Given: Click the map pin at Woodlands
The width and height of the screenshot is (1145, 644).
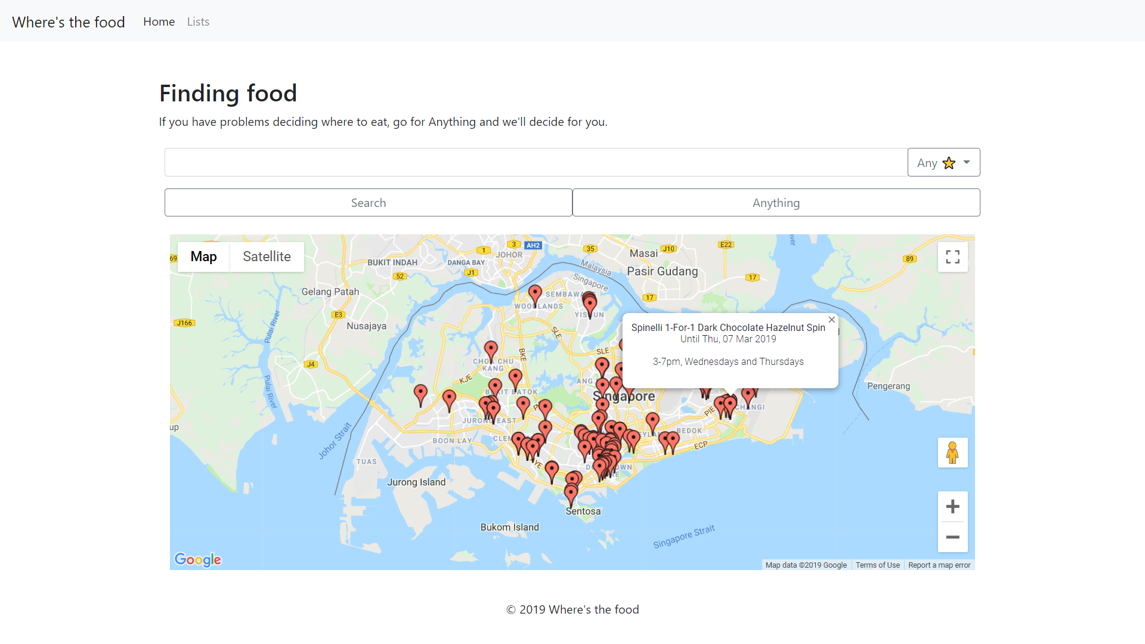Looking at the screenshot, I should click(535, 293).
